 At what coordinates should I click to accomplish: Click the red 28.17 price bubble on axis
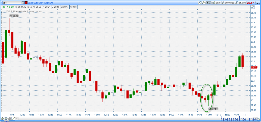coord(254,67)
